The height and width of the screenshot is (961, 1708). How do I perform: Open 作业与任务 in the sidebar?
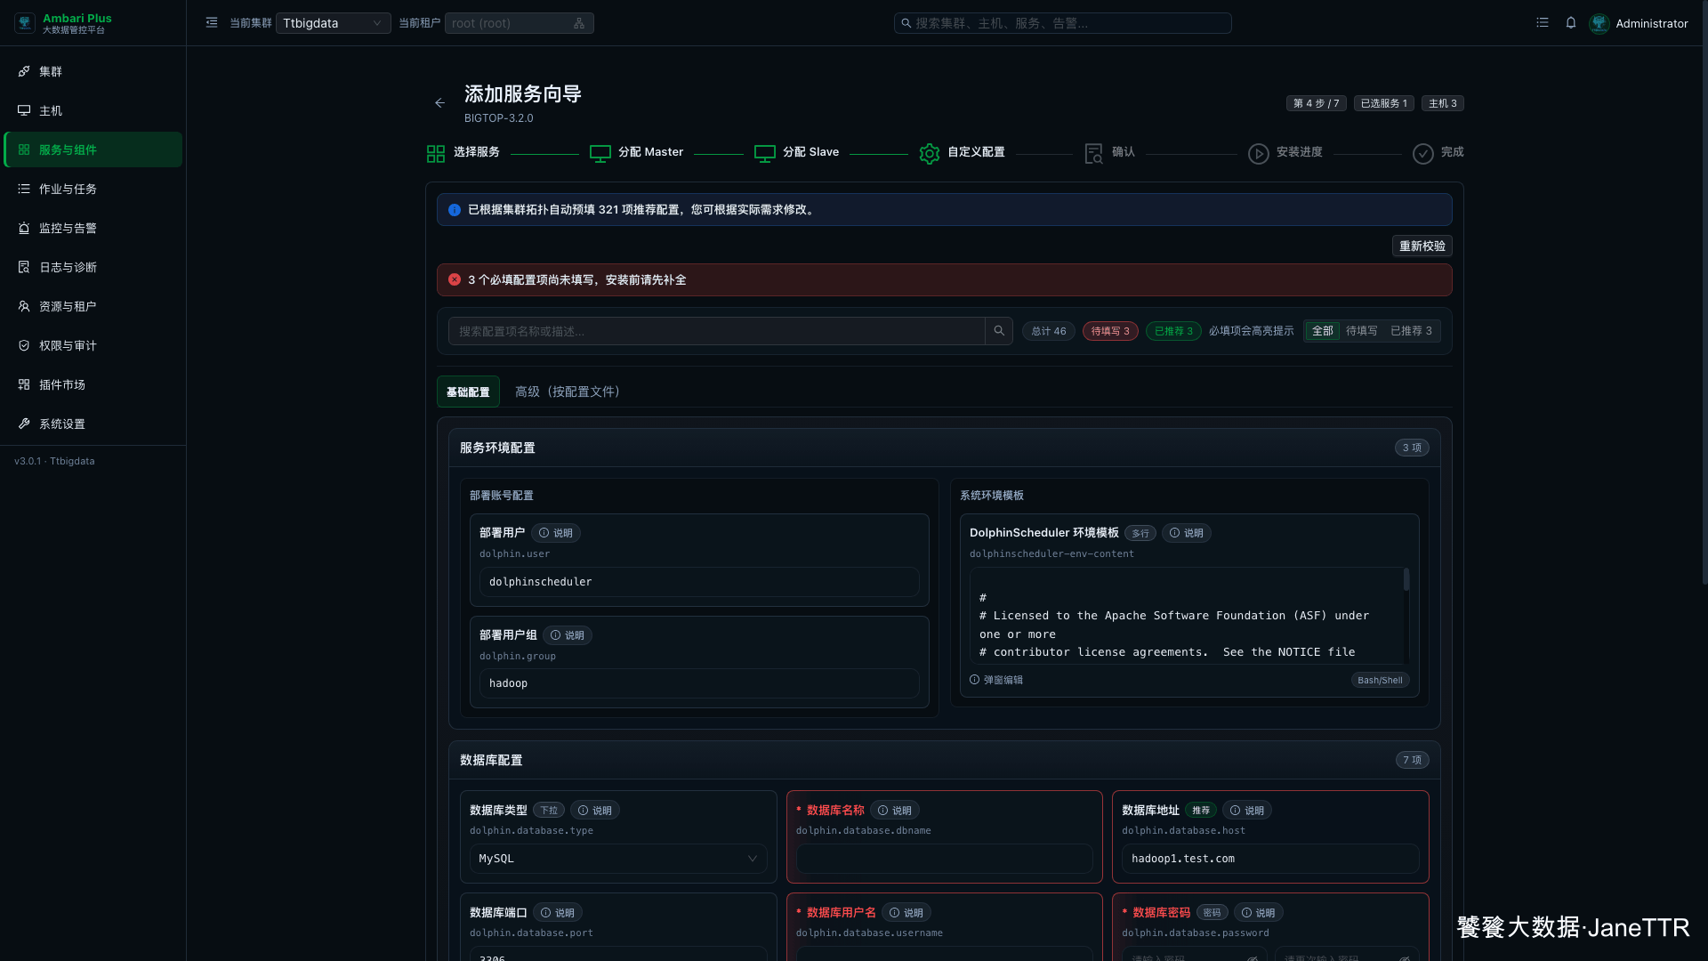93,189
